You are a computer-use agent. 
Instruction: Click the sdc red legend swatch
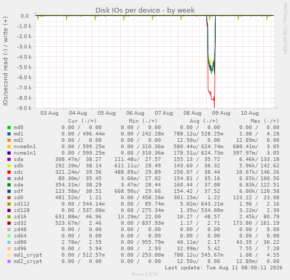[x=9, y=172]
